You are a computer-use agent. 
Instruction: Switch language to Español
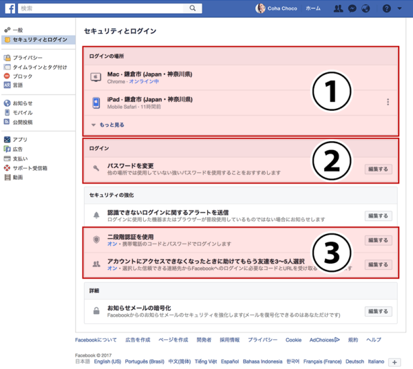[x=230, y=361]
